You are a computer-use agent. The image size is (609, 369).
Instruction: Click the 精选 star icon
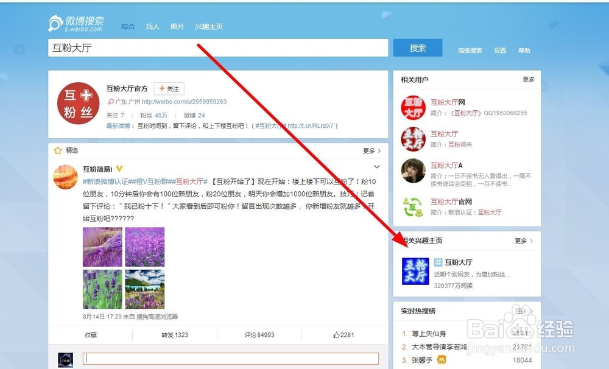point(58,150)
